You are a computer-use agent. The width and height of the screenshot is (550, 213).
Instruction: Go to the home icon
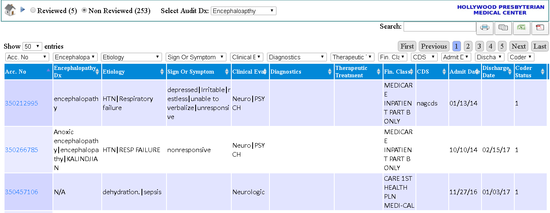[x=10, y=10]
